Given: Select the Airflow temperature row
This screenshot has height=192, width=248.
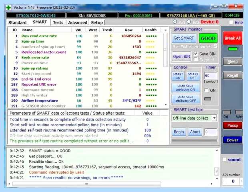Looking at the screenshot, I should [x=86, y=101].
